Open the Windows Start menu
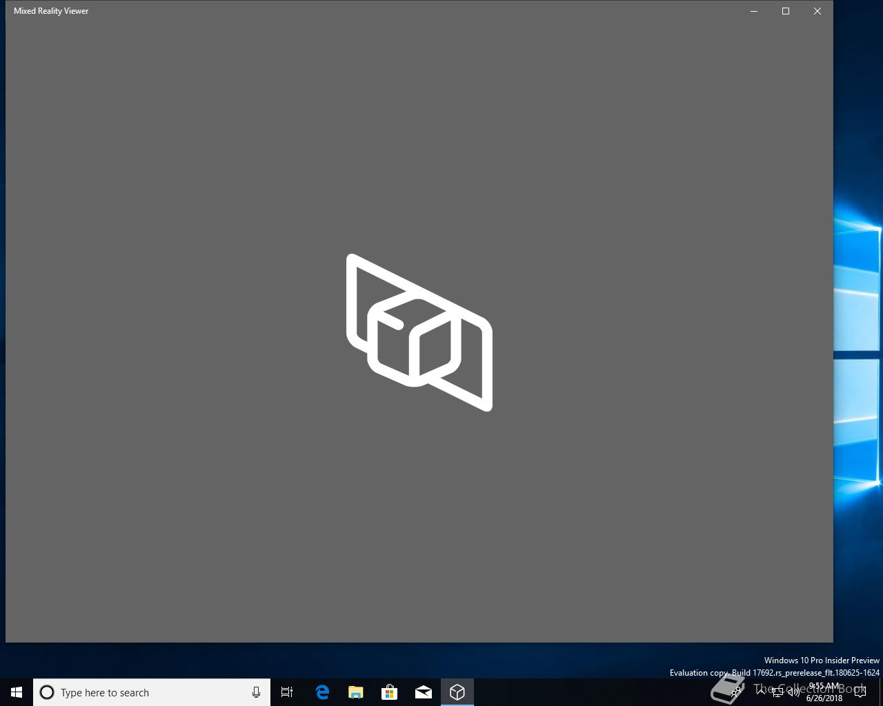883x706 pixels. click(17, 692)
